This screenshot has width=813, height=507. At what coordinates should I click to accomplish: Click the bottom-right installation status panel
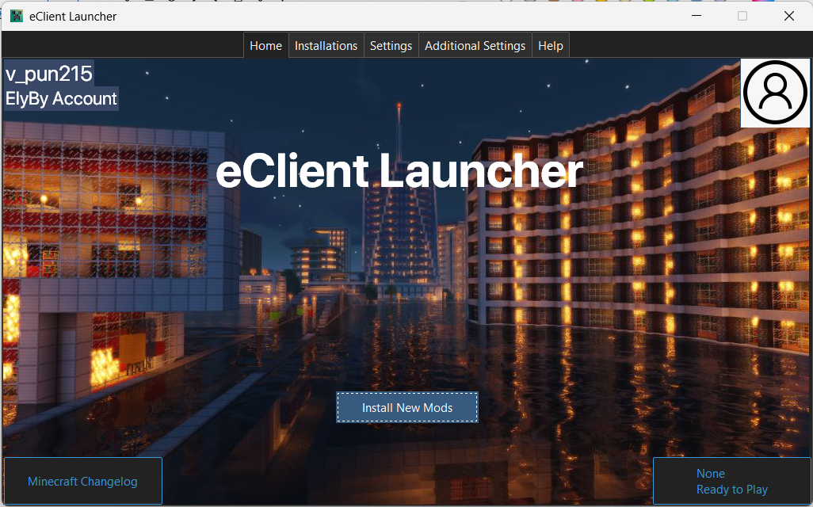(731, 481)
